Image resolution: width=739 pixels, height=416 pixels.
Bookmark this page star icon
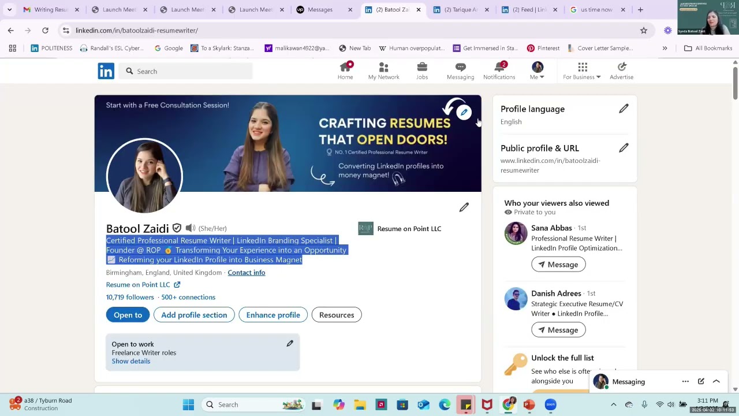coord(643,30)
